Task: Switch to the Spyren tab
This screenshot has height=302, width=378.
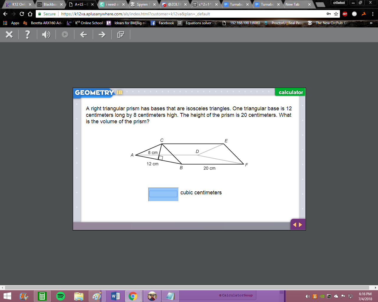Action: click(143, 4)
